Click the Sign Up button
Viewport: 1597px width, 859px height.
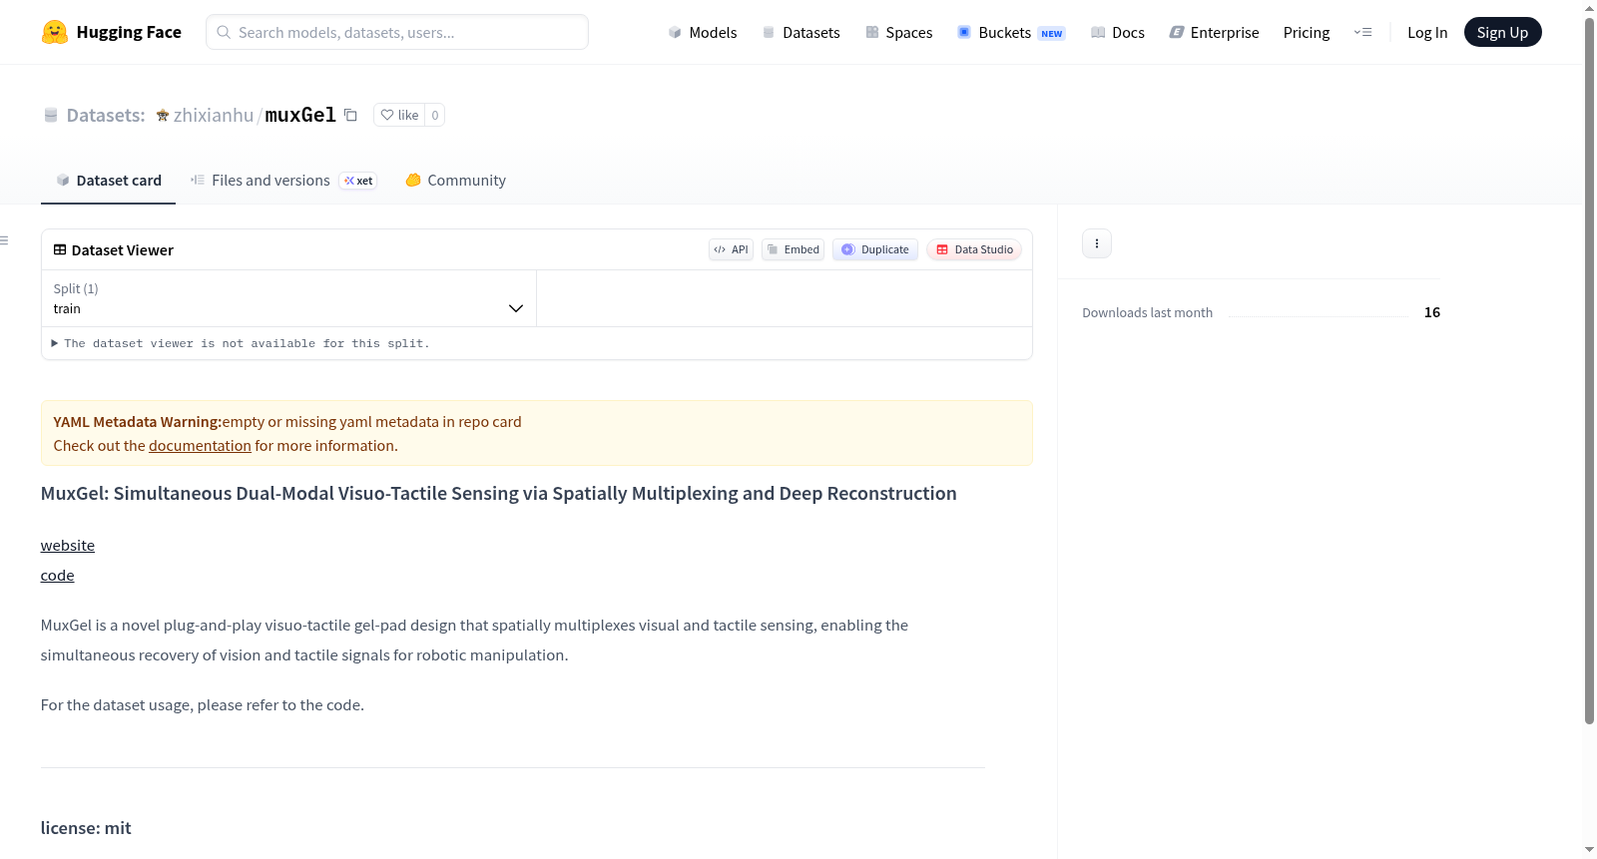pos(1502,32)
